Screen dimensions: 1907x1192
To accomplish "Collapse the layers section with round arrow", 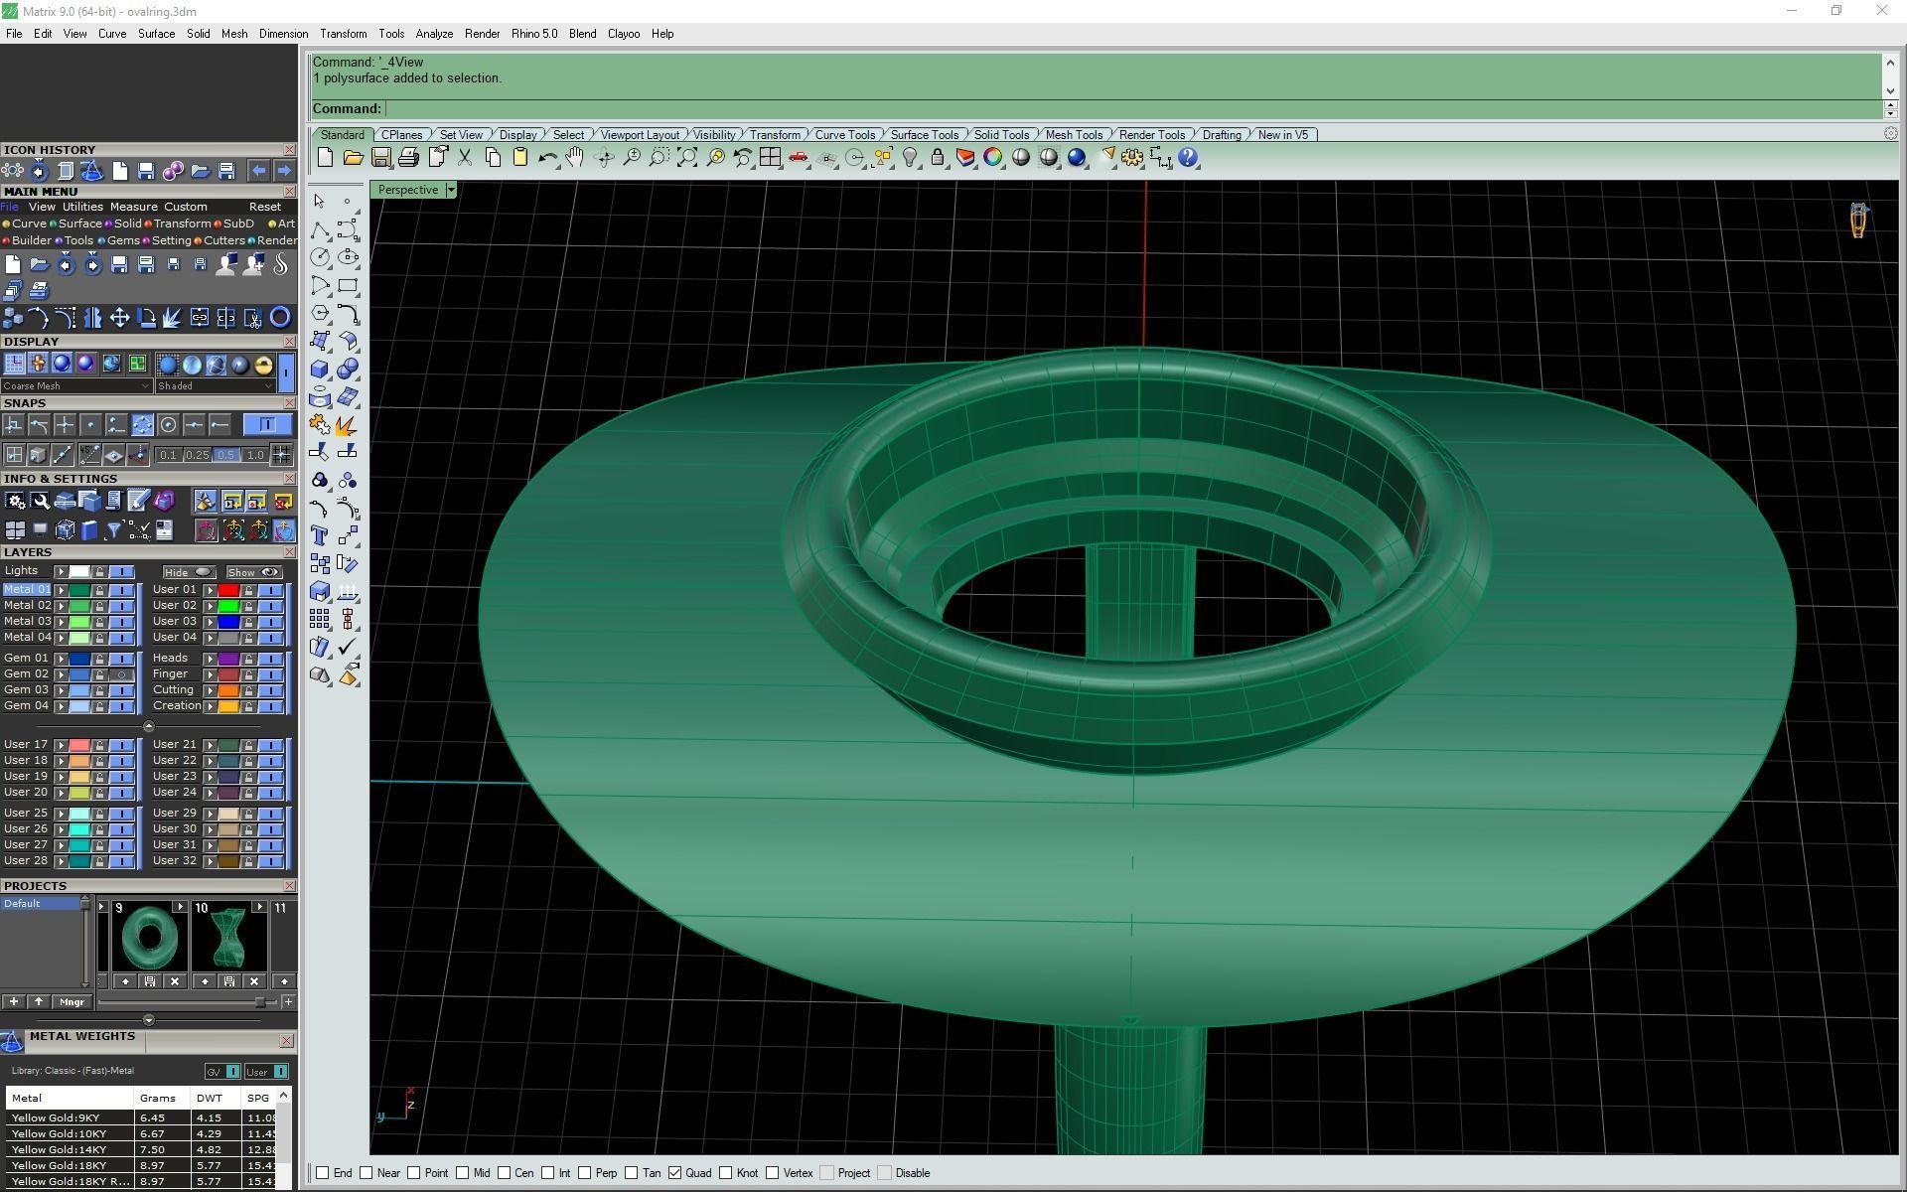I will pos(149,726).
